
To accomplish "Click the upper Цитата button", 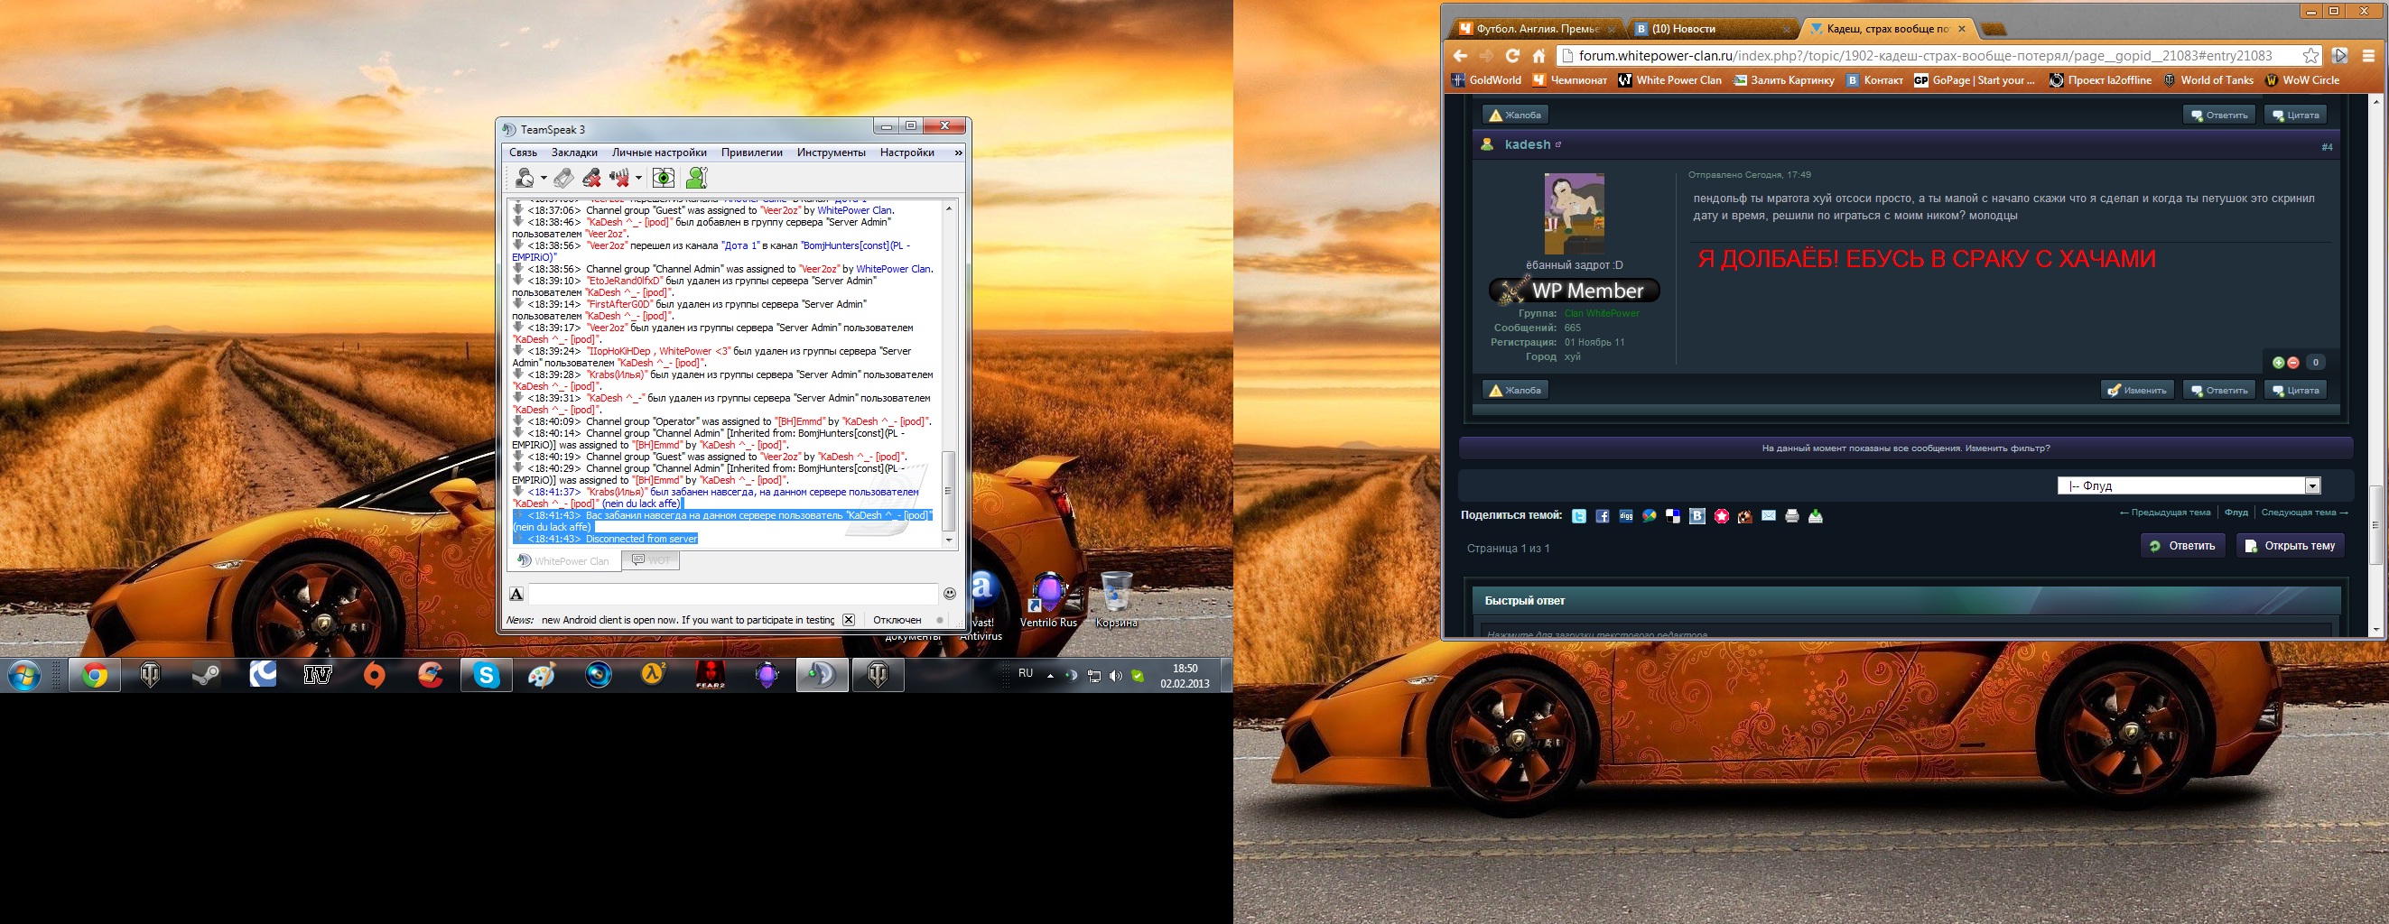I will coord(2295,115).
